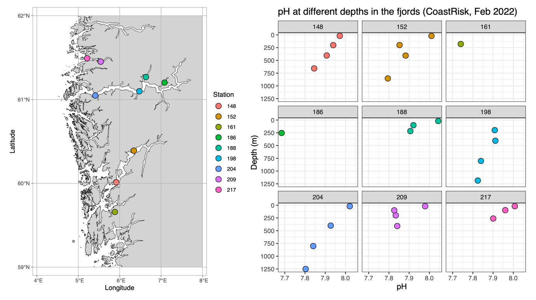Click the station 204 legend marker
Viewport: 536px width, 300px height.
[219, 169]
